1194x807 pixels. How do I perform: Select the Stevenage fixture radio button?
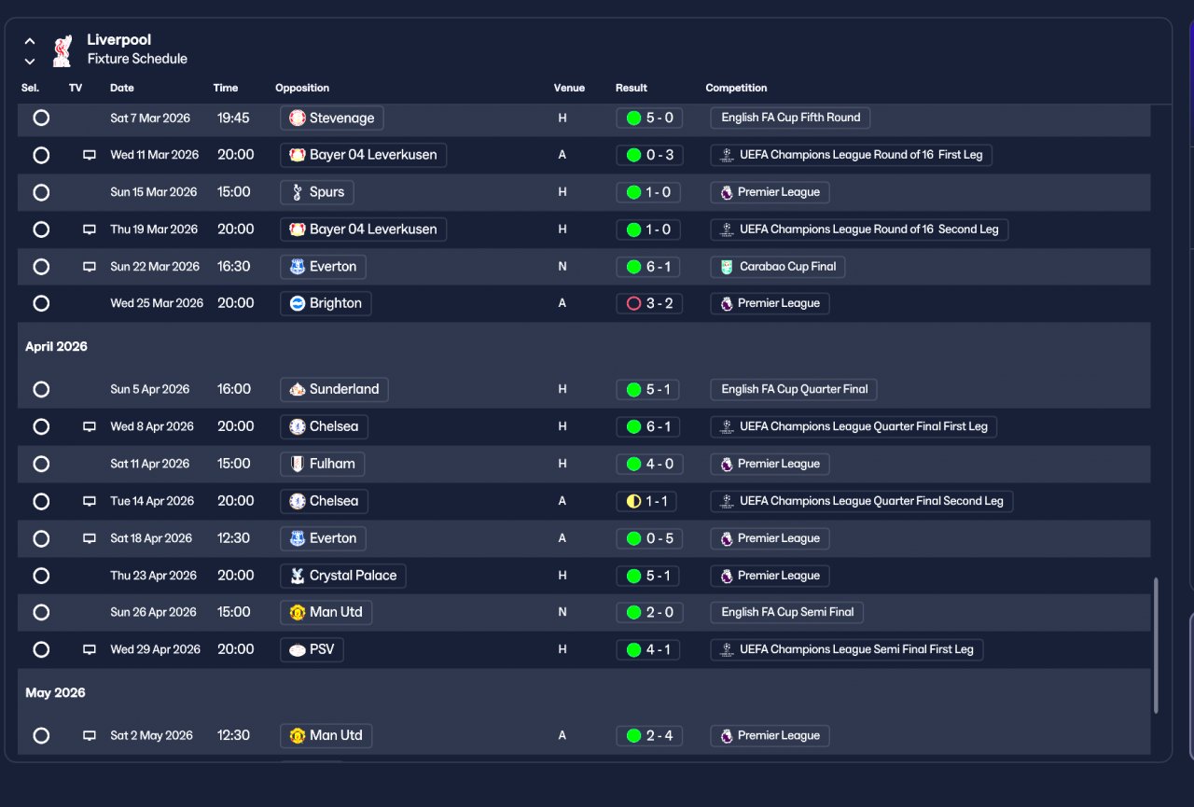coord(41,118)
